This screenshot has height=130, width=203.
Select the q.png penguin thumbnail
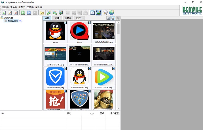[x=55, y=31]
